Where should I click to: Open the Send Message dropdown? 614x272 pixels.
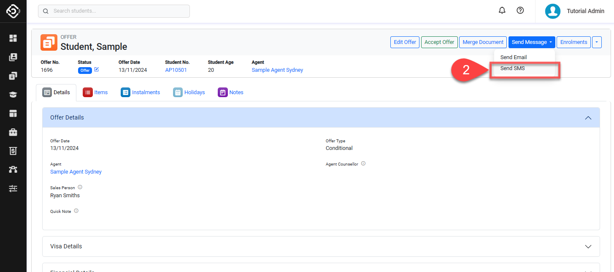531,42
